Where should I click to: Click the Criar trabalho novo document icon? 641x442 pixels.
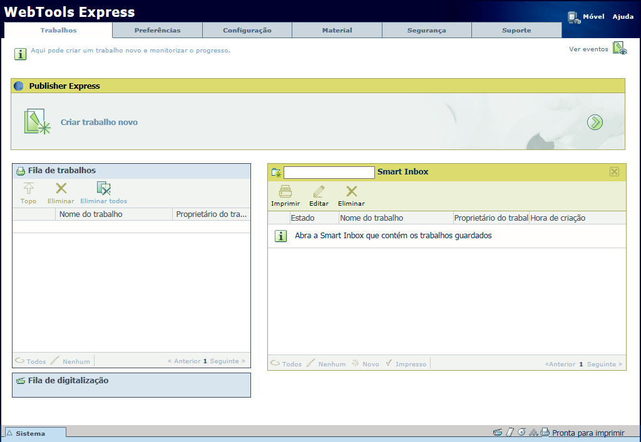[x=36, y=122]
